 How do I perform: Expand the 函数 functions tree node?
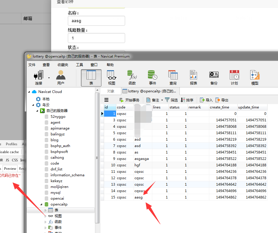pyautogui.click(x=45, y=222)
